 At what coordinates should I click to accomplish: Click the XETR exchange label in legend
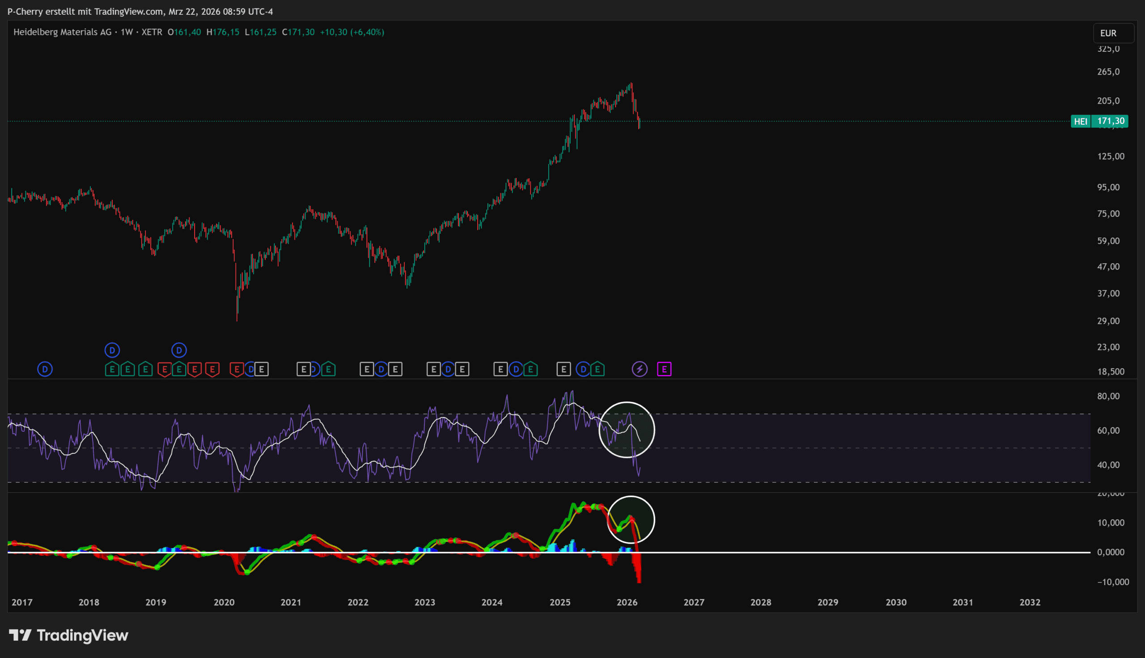[152, 32]
